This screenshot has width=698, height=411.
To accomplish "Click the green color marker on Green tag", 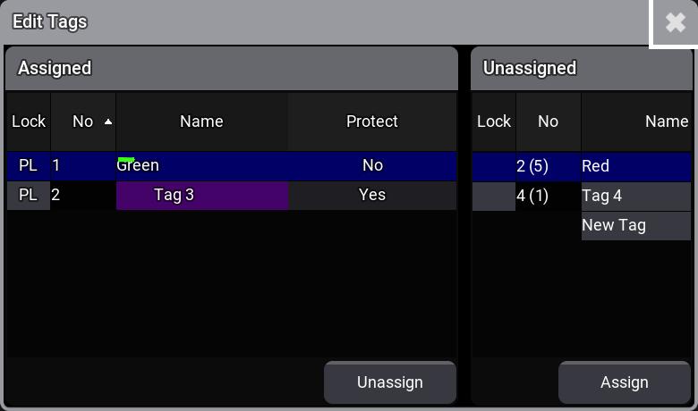I will coord(126,159).
